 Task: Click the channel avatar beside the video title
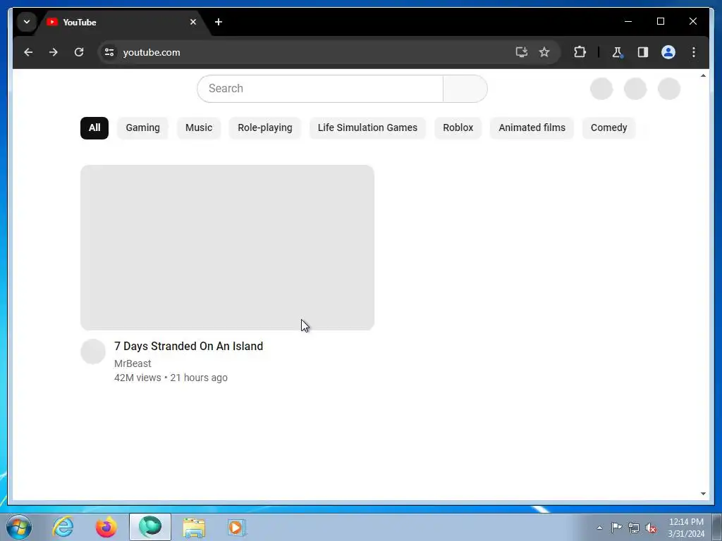click(x=93, y=352)
